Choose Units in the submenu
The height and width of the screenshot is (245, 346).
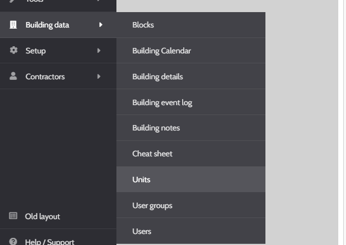[x=141, y=179]
